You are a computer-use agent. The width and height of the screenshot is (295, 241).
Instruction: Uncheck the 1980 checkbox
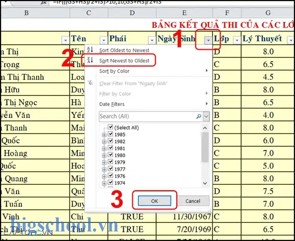tap(110, 155)
